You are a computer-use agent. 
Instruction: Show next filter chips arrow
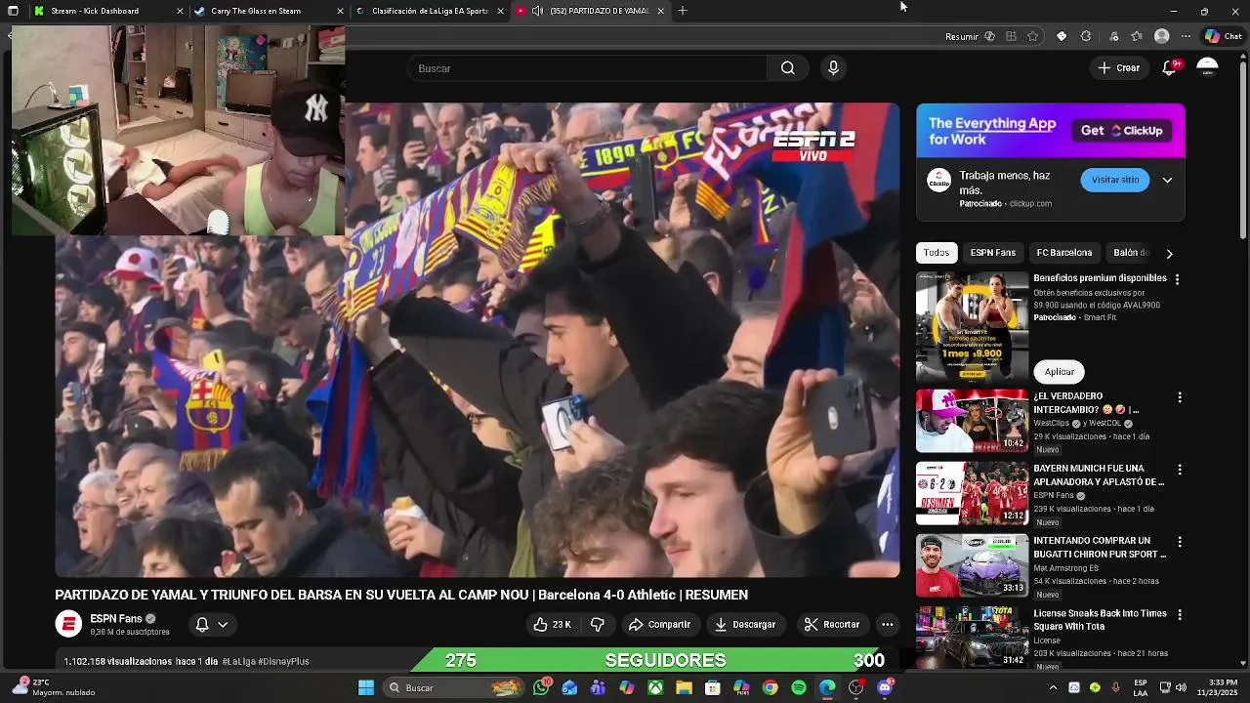pos(1169,253)
